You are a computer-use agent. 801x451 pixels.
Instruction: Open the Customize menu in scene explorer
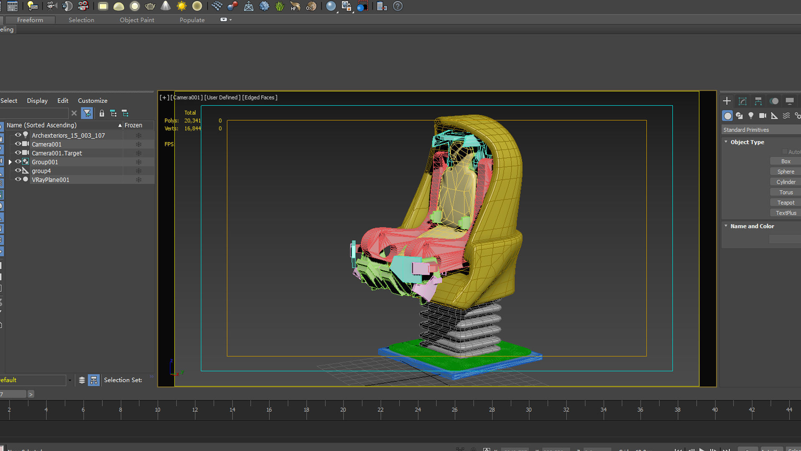coord(93,101)
